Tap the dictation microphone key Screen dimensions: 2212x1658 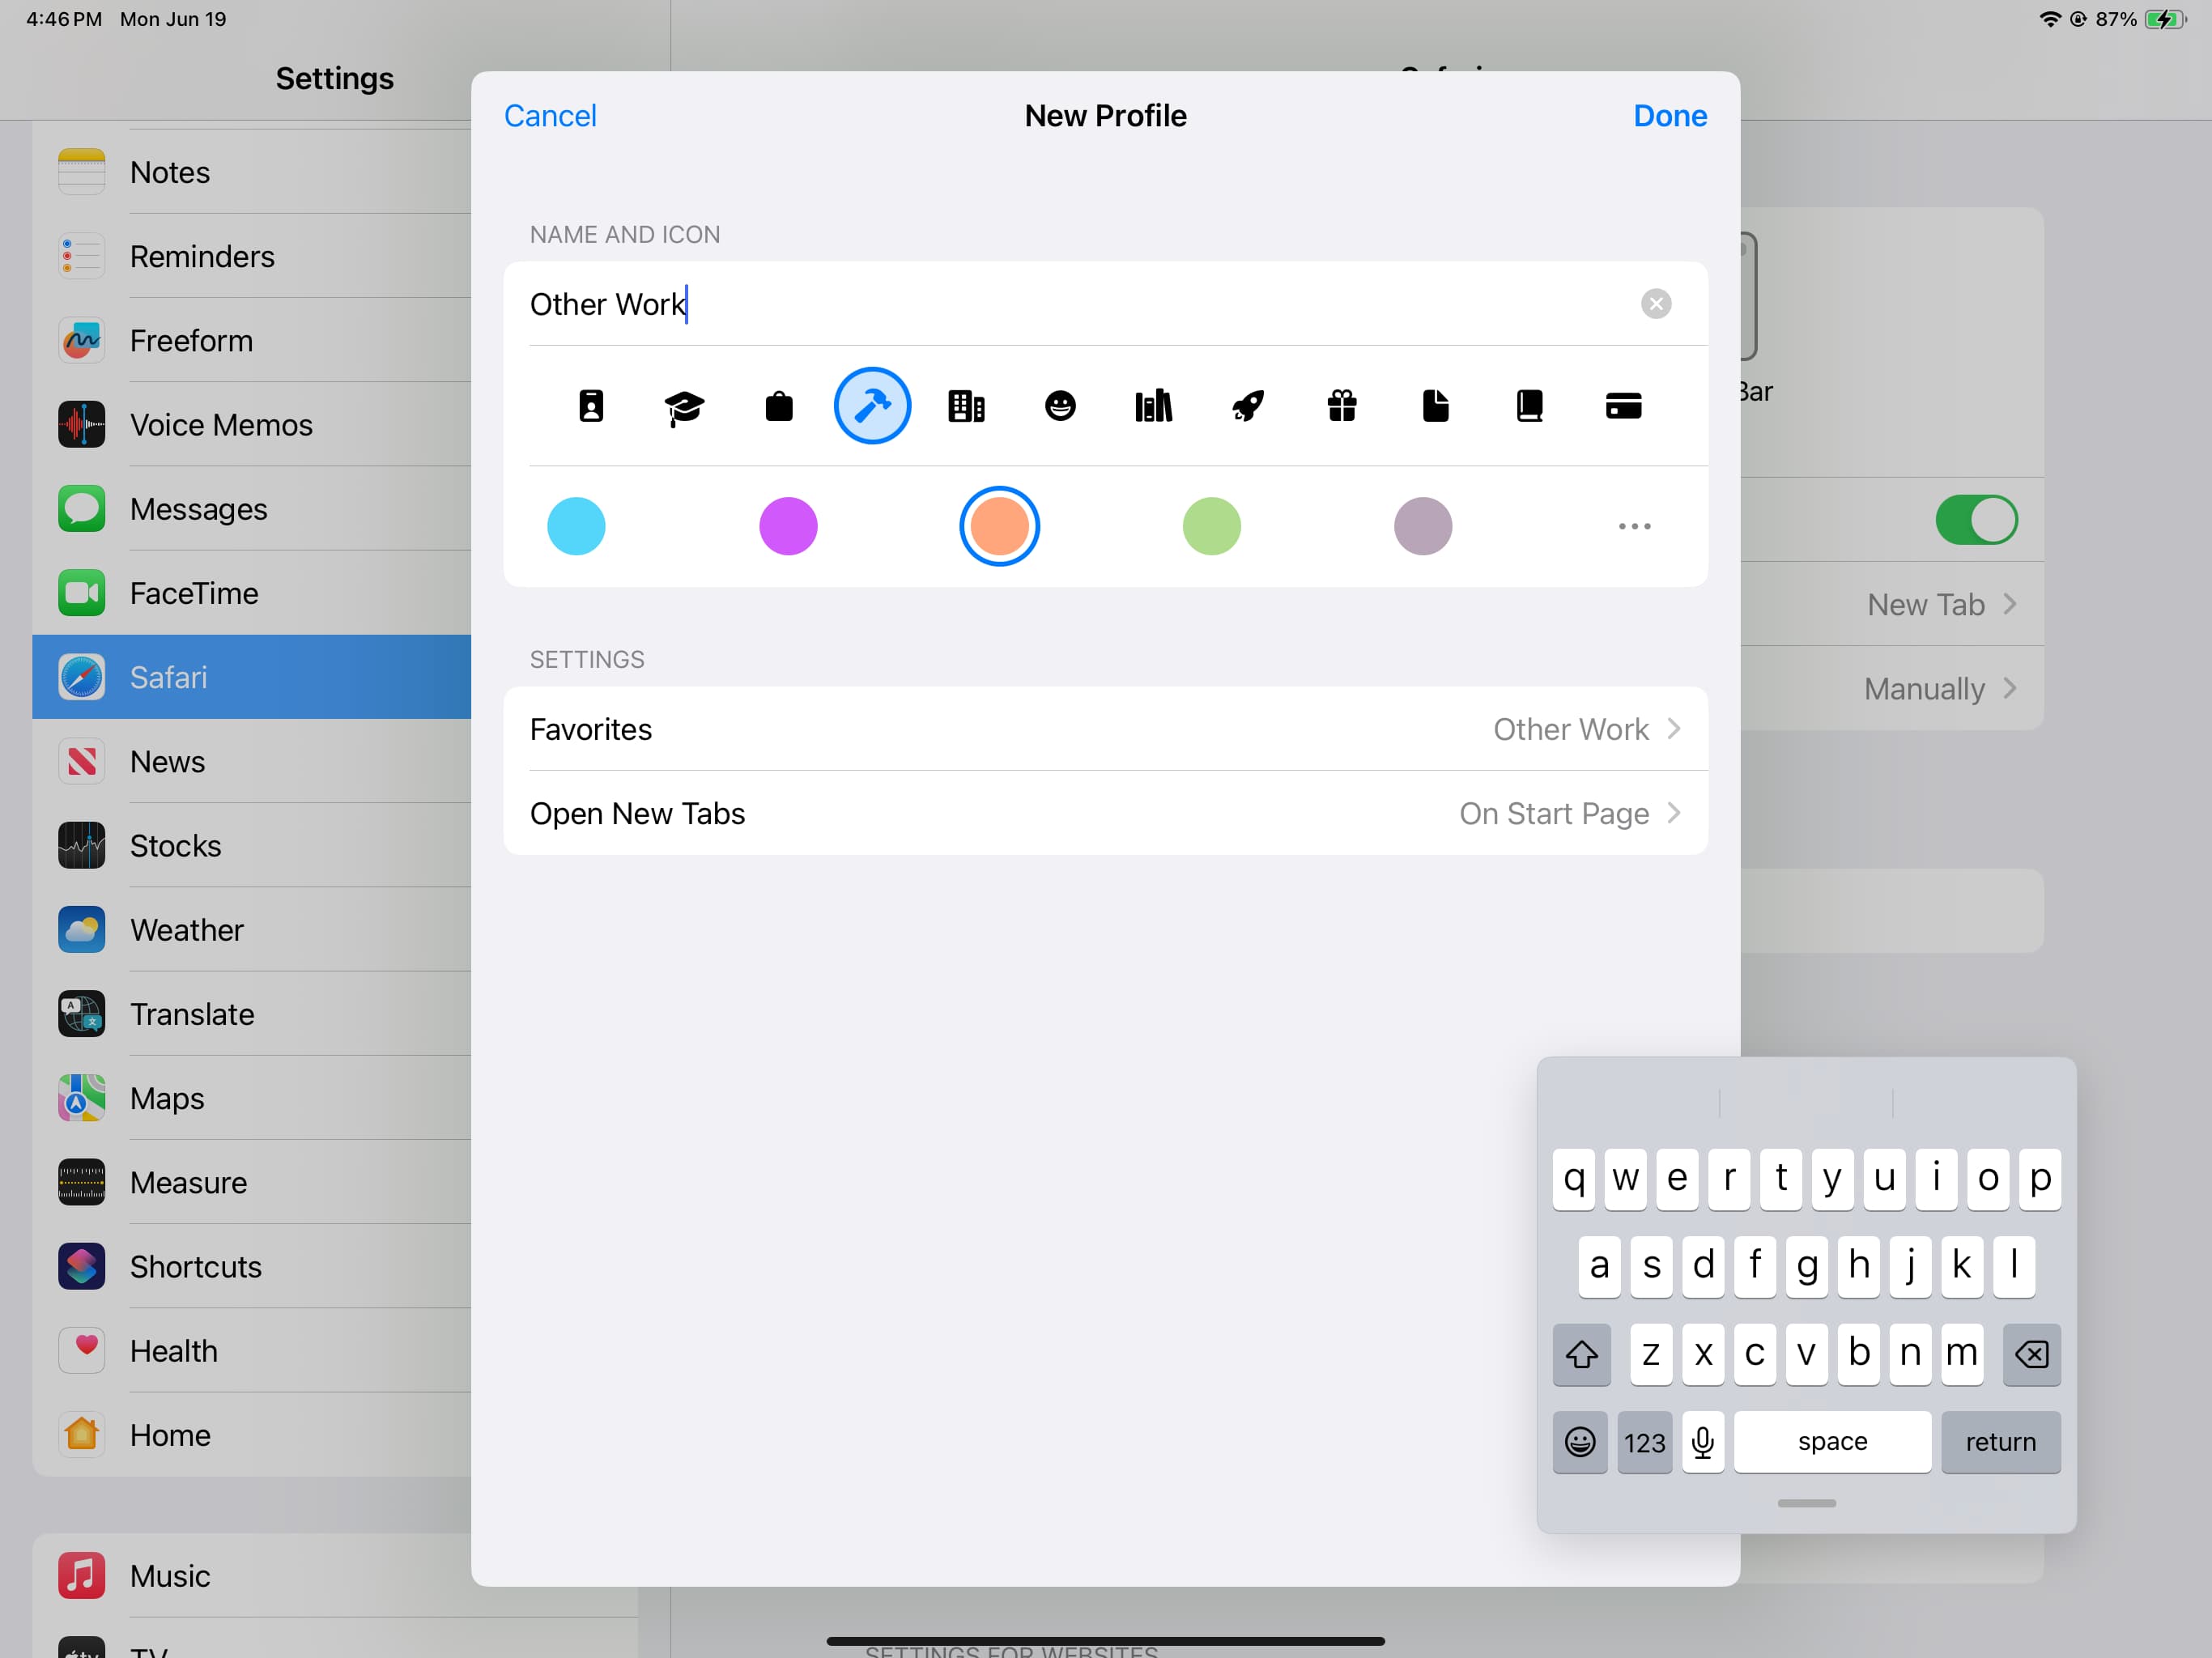1702,1441
